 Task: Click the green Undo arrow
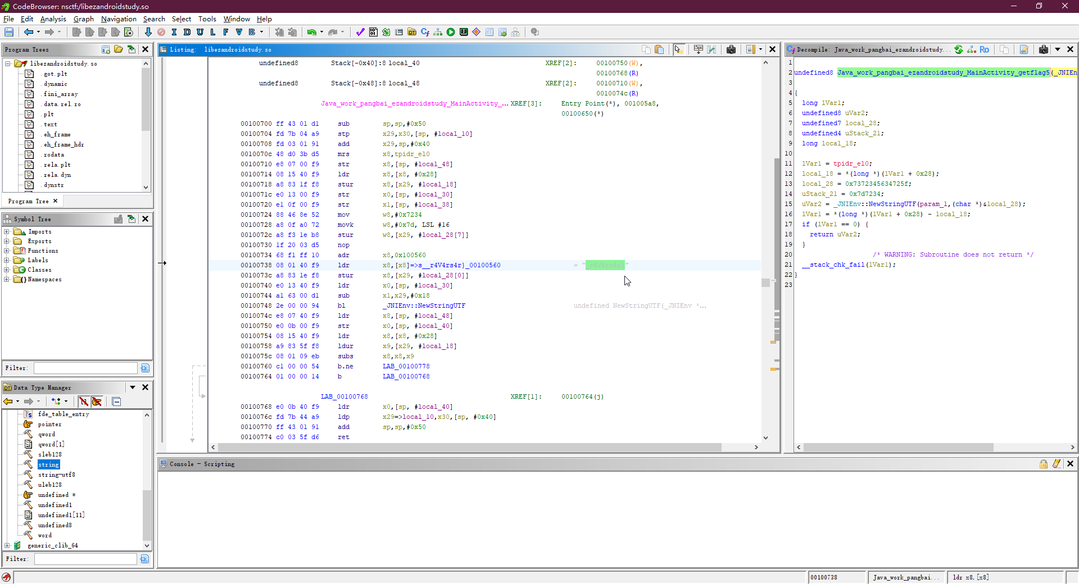(x=311, y=32)
